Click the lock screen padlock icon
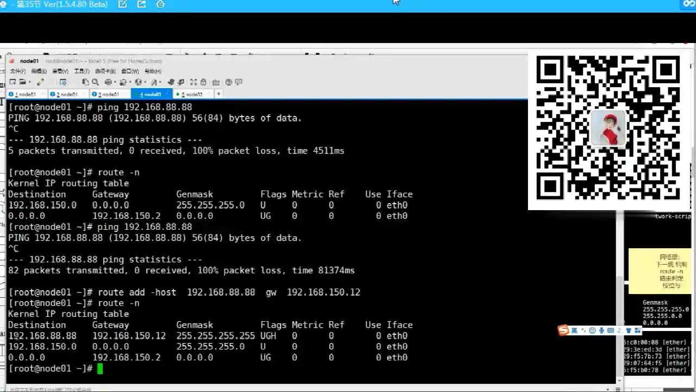 click(x=203, y=82)
